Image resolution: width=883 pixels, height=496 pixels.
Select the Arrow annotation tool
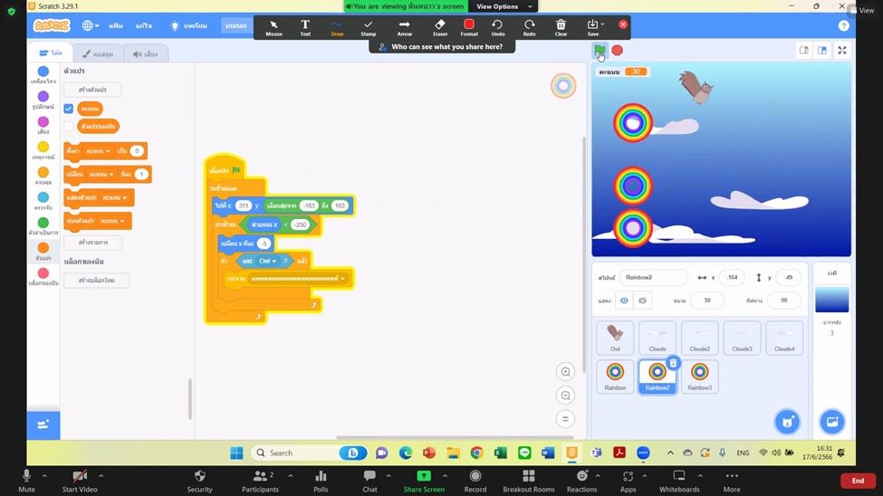404,27
